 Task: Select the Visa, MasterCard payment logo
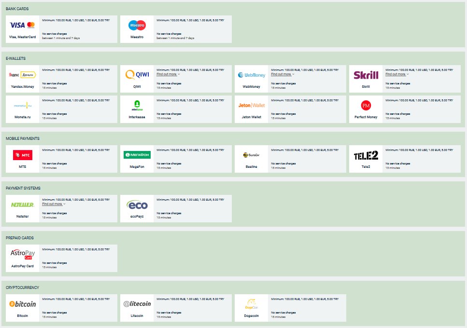[22, 25]
